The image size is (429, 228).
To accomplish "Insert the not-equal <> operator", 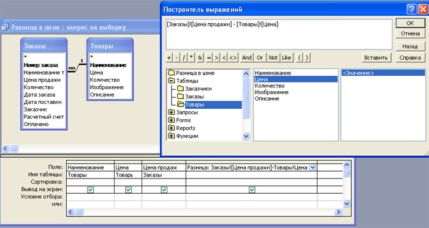I will click(x=233, y=57).
